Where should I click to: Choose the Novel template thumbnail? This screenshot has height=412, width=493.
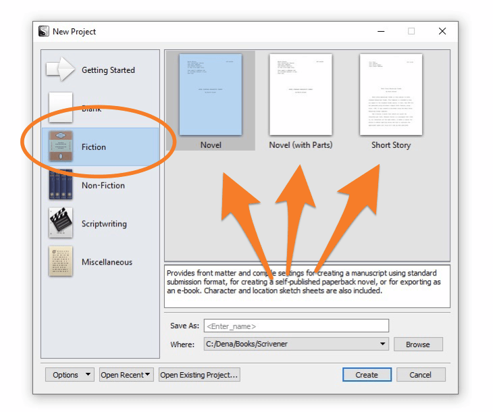click(x=210, y=95)
